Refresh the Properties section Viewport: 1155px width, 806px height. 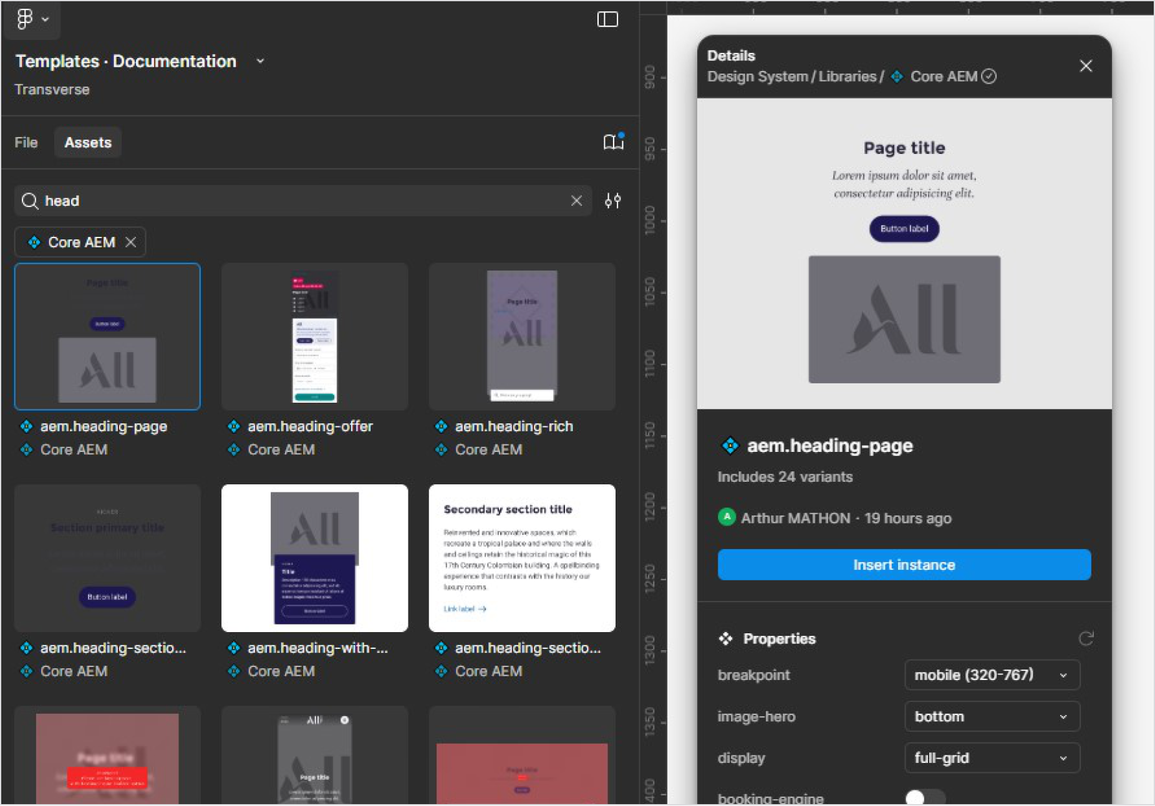click(1086, 638)
